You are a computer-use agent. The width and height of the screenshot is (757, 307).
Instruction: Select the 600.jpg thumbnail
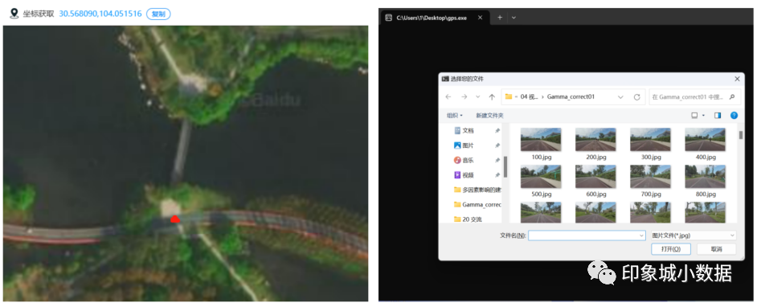(x=595, y=177)
